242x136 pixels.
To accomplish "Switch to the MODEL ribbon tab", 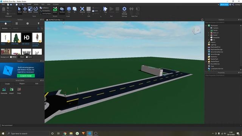I will [36, 5].
